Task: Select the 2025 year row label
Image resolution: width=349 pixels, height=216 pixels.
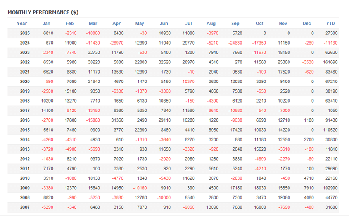Action: 25,34
